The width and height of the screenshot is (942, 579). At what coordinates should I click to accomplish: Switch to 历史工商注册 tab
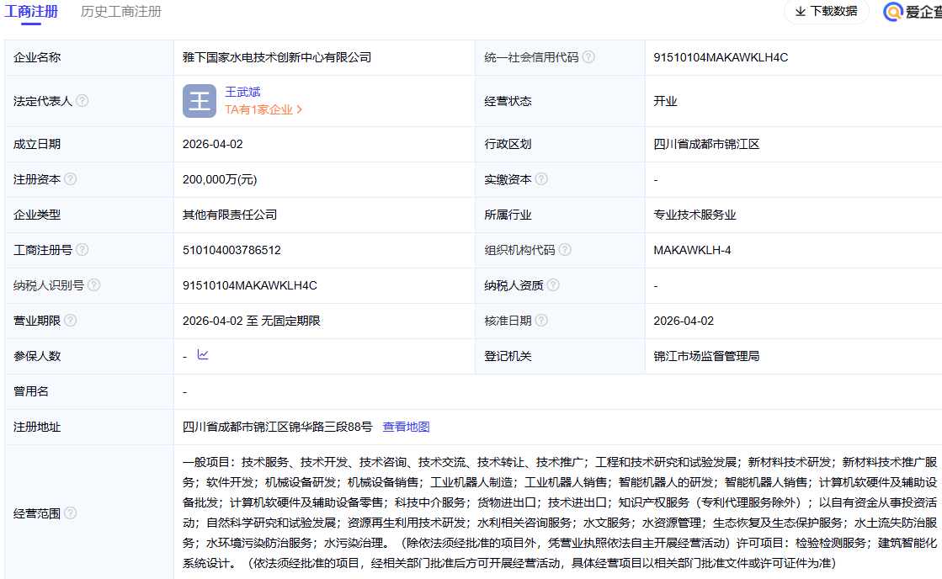(x=121, y=12)
